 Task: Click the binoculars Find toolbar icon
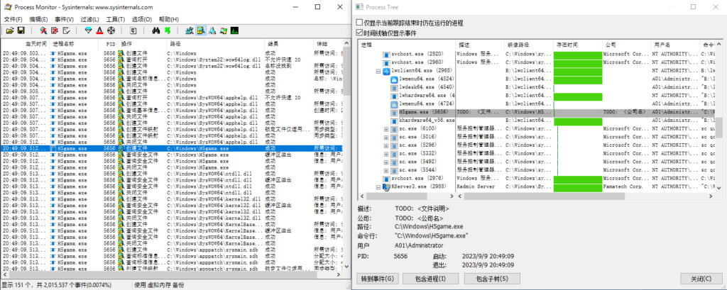click(155, 30)
